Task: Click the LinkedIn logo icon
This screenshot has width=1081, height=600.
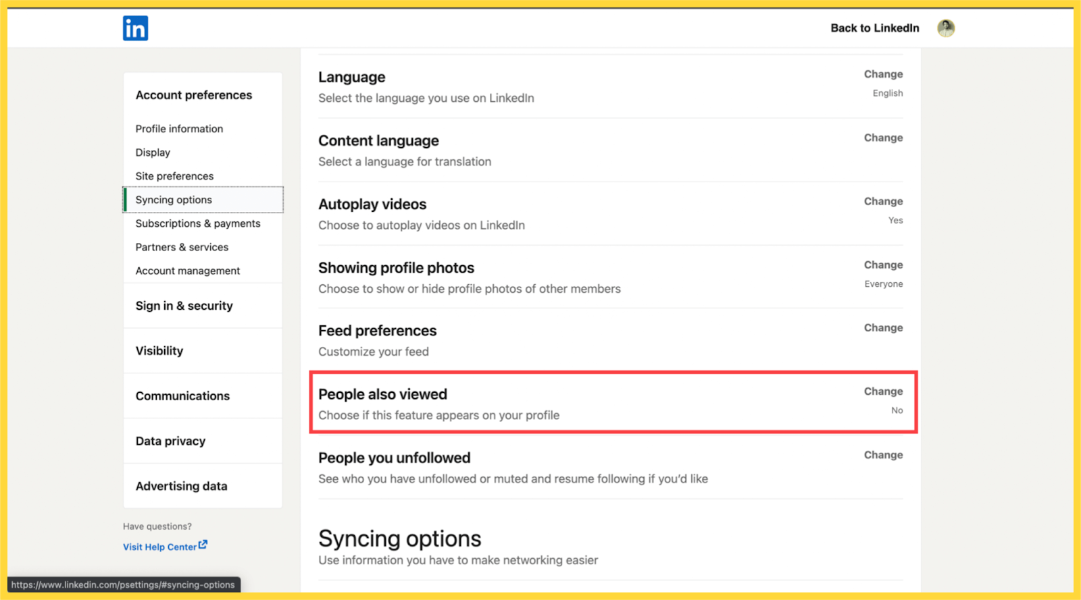Action: [x=135, y=28]
